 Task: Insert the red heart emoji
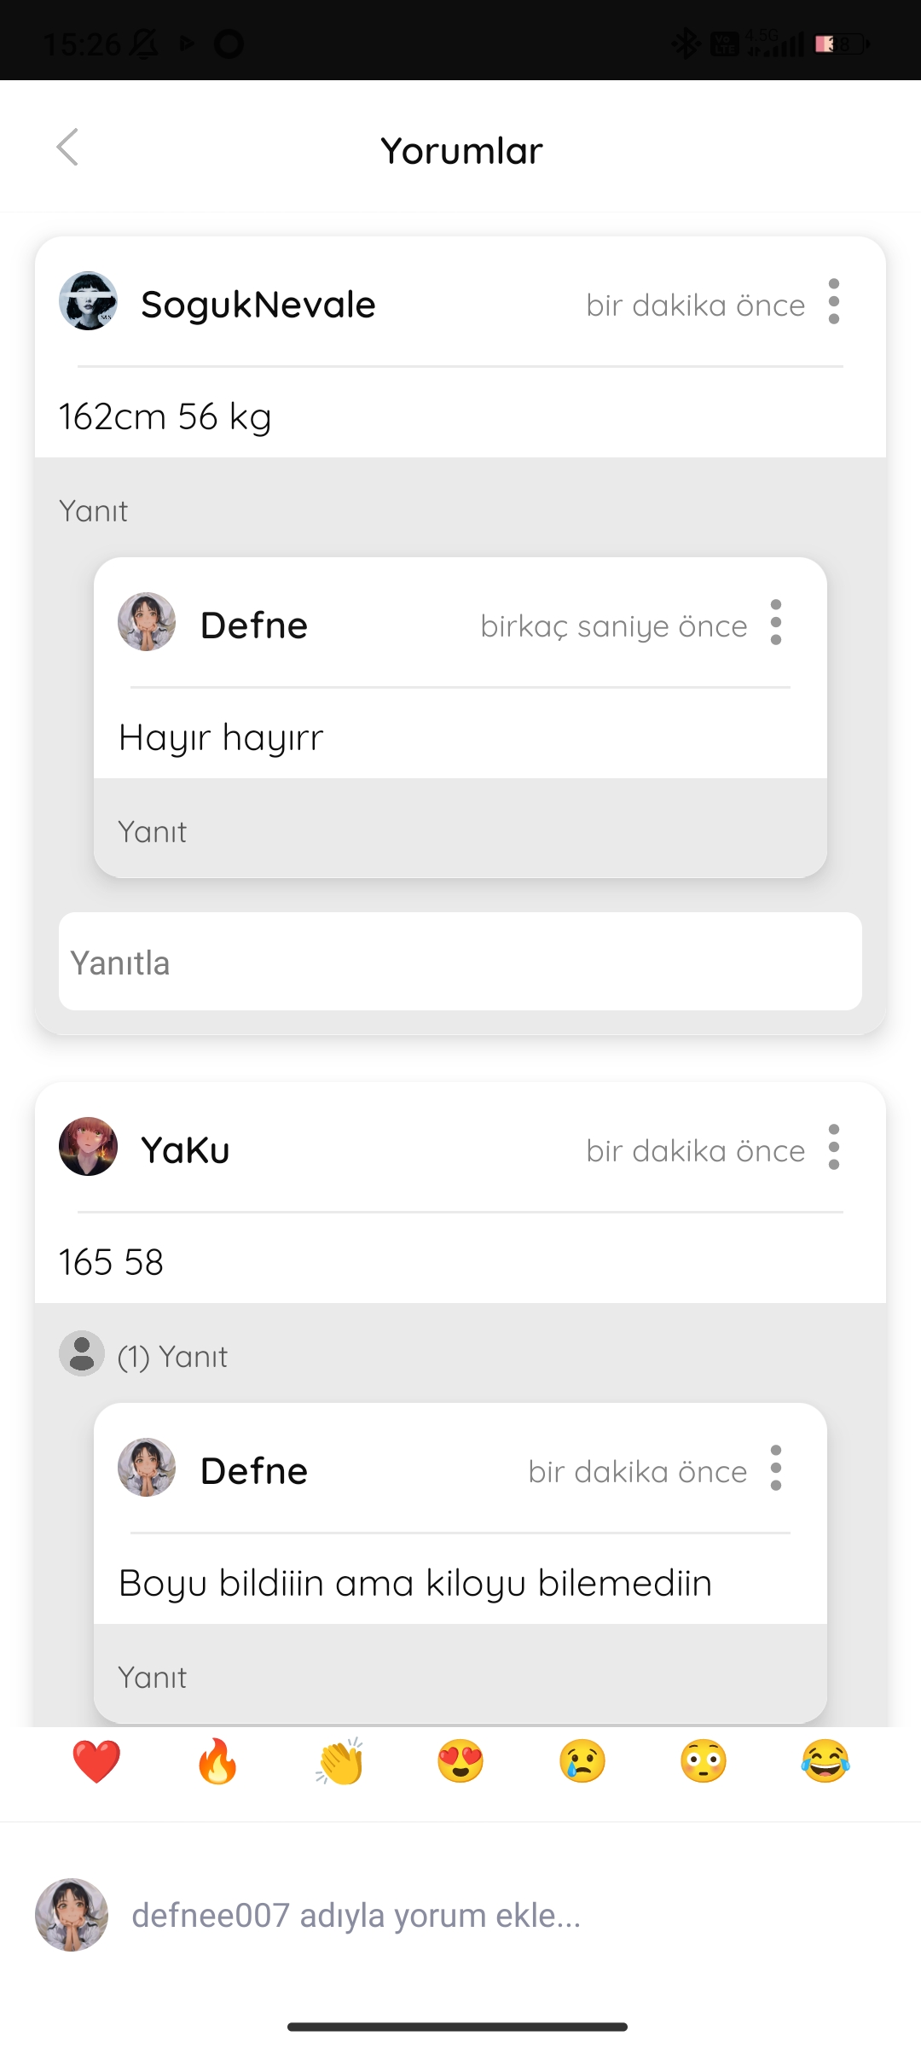tap(96, 1761)
